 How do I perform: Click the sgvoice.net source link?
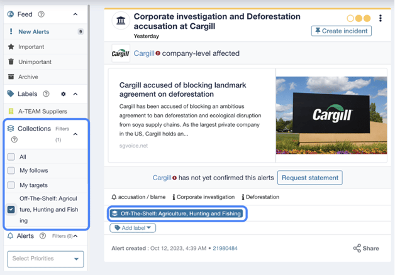(133, 146)
